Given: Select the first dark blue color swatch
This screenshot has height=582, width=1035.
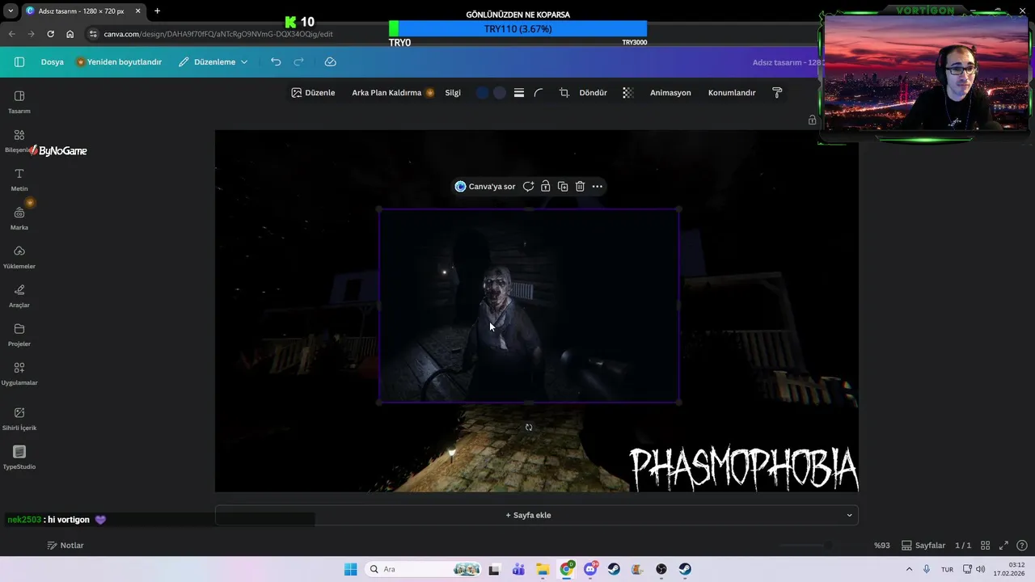Looking at the screenshot, I should (482, 93).
